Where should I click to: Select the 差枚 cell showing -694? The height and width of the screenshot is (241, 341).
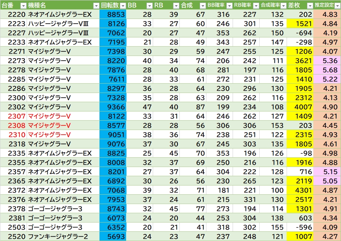300,33
